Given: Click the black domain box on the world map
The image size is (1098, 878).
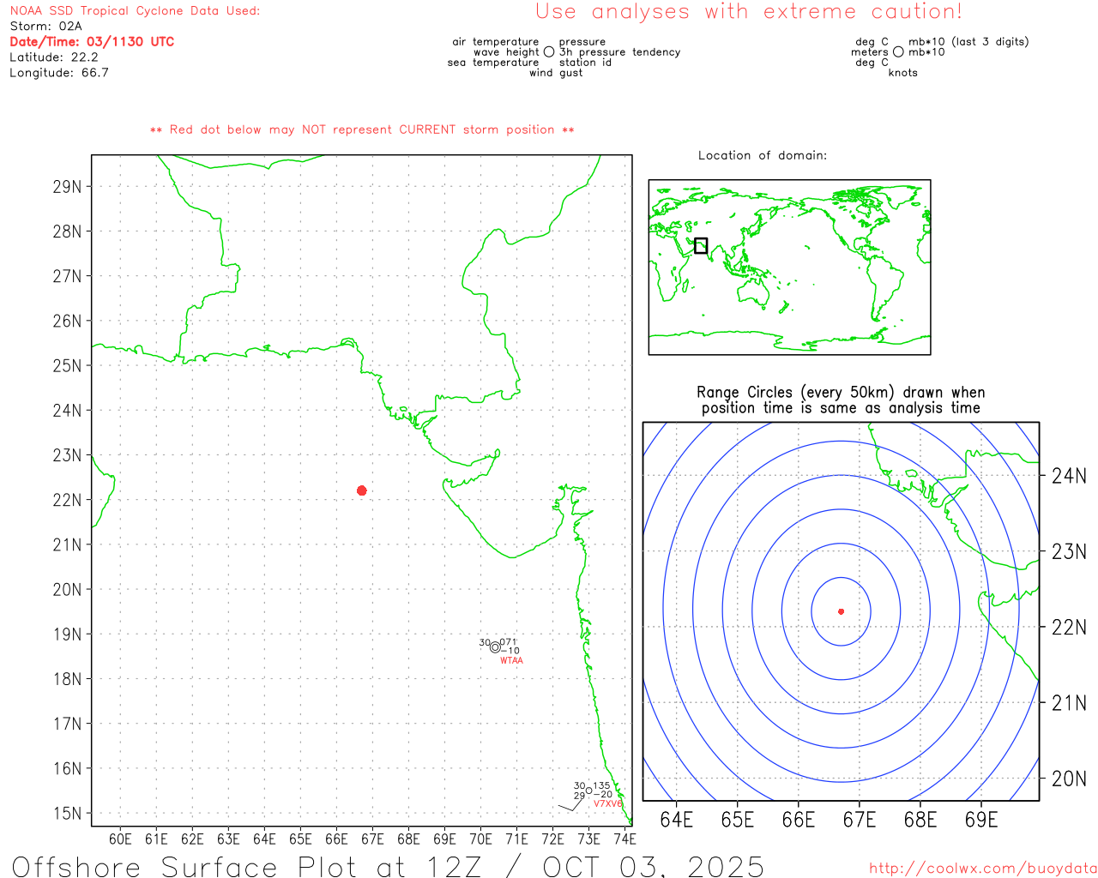Looking at the screenshot, I should (701, 245).
